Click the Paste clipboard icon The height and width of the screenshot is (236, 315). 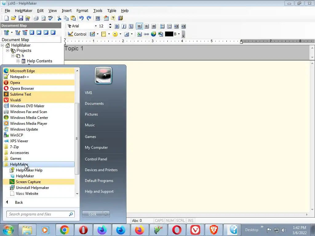[x=73, y=18]
